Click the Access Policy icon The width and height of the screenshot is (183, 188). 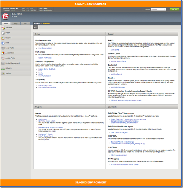(3, 58)
